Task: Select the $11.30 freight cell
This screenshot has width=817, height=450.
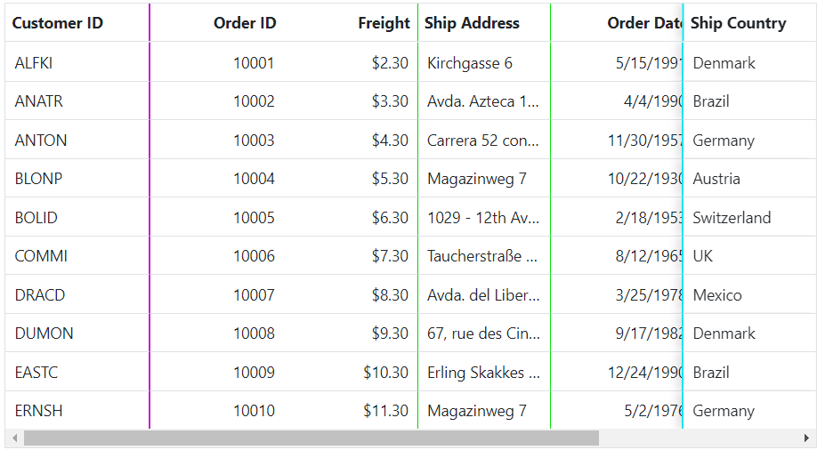Action: pos(351,410)
